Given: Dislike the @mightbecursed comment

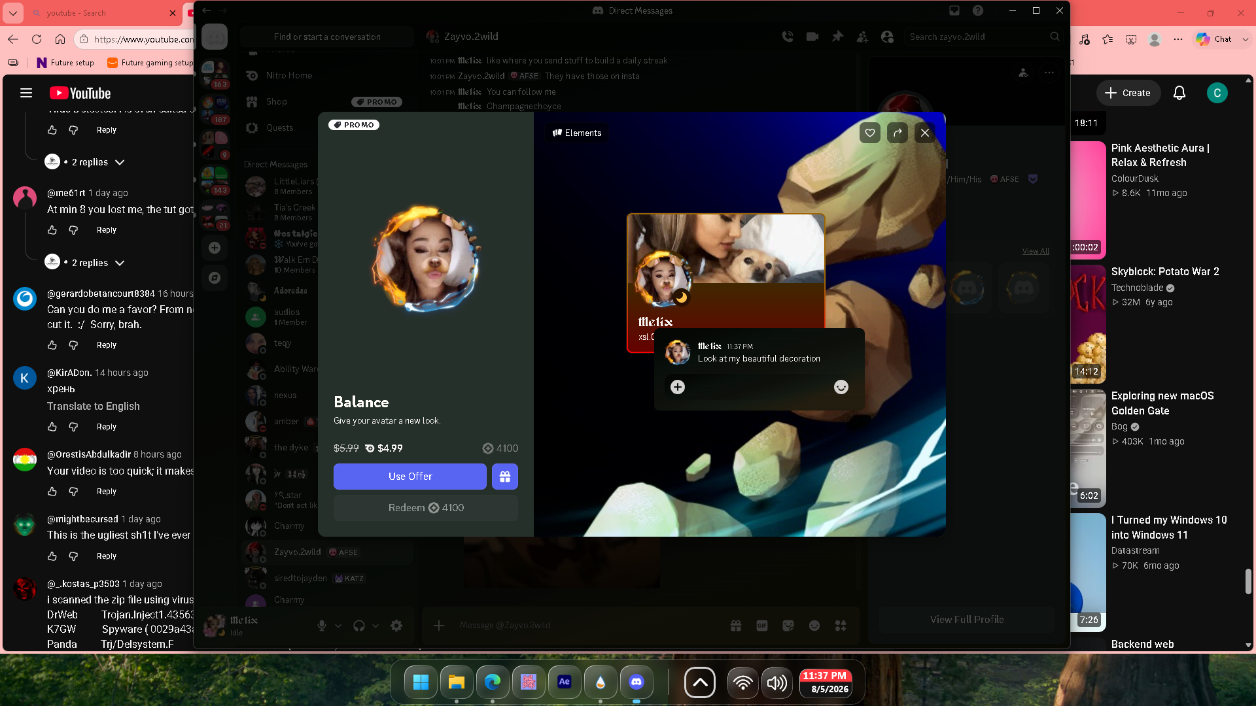Looking at the screenshot, I should 73,556.
